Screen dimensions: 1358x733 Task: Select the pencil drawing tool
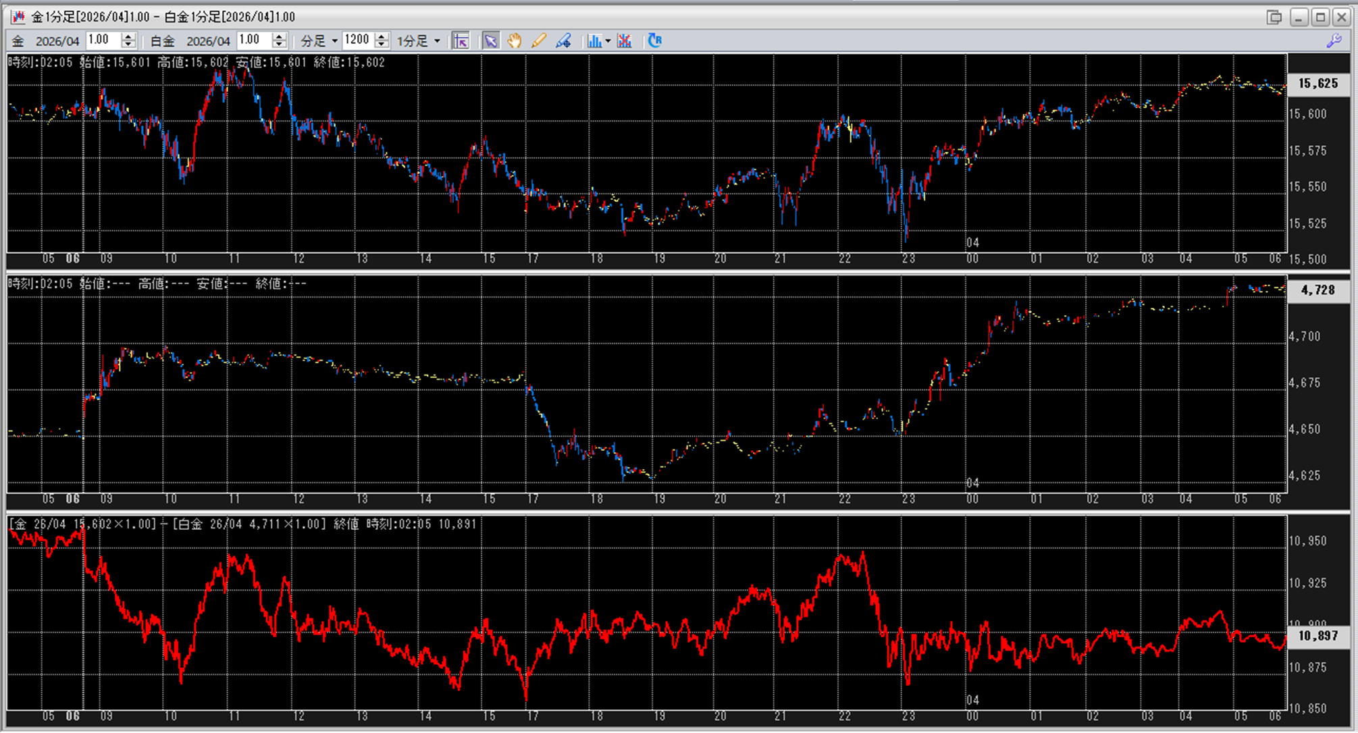click(538, 41)
